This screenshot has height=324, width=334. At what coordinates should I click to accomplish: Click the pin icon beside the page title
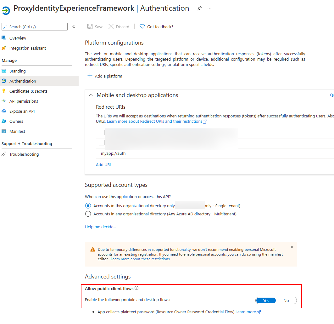coord(199,8)
